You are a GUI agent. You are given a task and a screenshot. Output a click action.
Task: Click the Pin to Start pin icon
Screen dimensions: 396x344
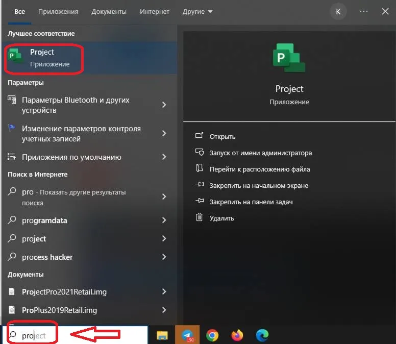200,184
